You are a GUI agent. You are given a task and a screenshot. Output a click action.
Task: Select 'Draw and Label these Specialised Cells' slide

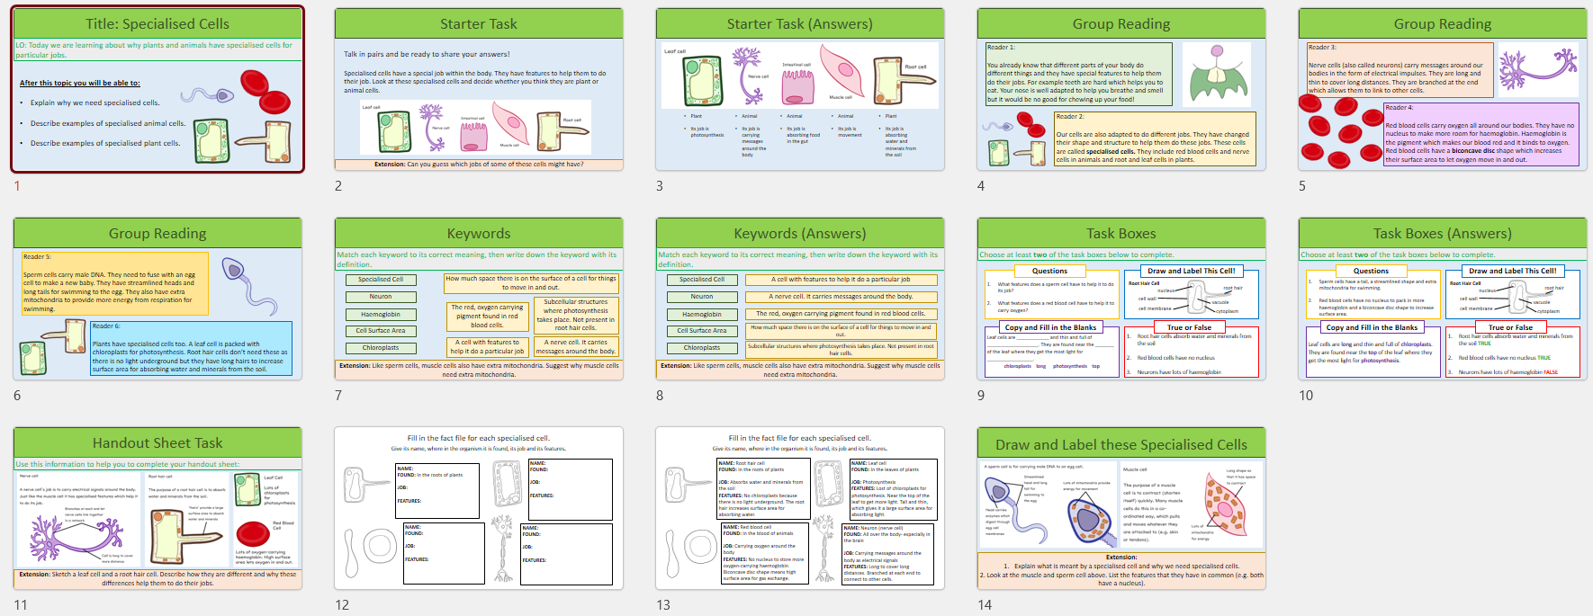click(x=1120, y=509)
